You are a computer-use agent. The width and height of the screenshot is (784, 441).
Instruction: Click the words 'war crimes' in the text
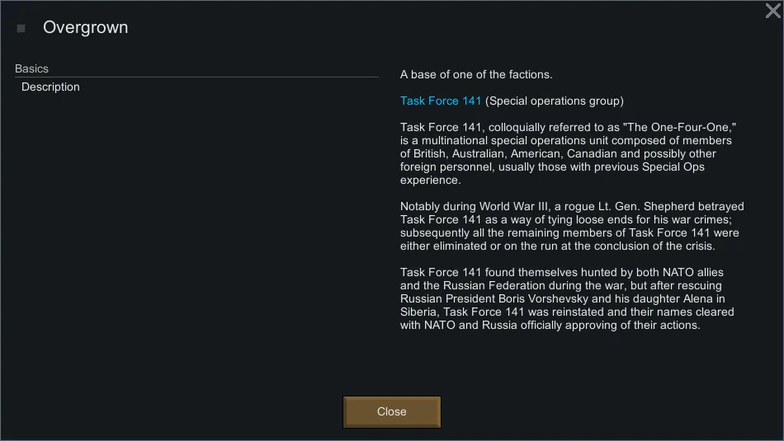[709, 220]
